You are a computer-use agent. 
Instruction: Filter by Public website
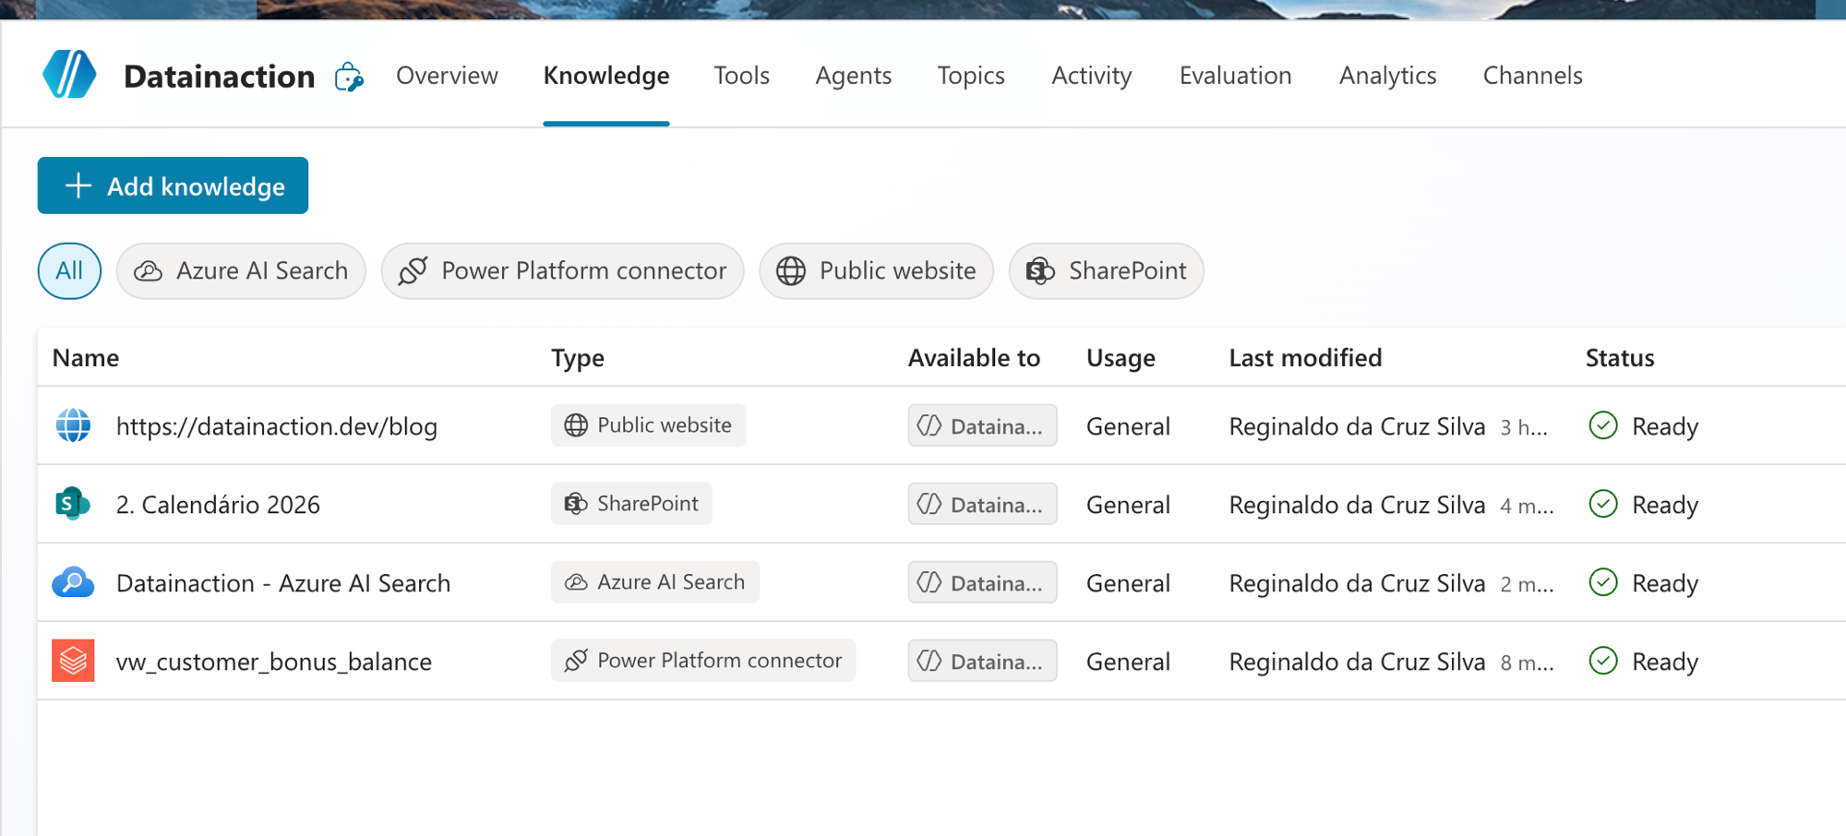(x=876, y=270)
